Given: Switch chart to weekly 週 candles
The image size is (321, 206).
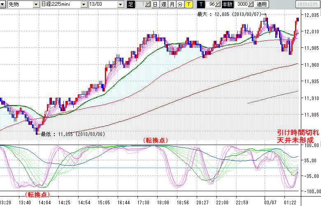Looking at the screenshot, I should [163, 5].
